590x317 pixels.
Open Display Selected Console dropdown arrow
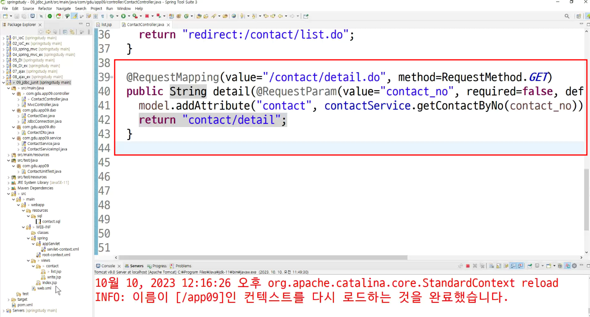pyautogui.click(x=543, y=266)
